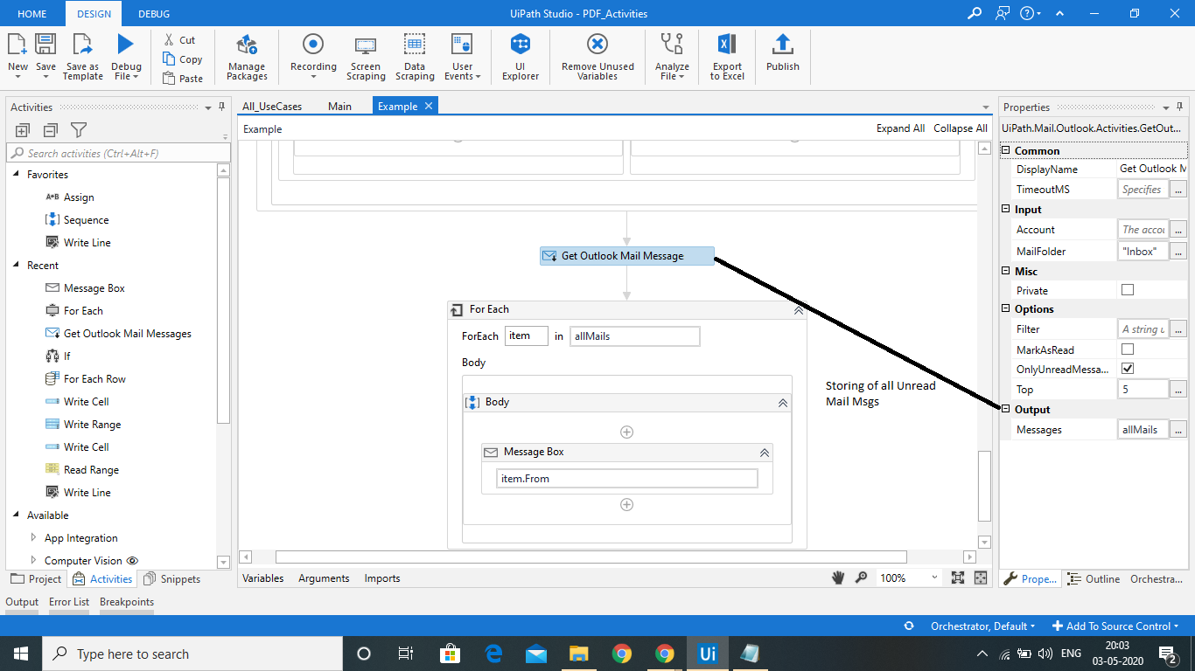Click the fit to screen icon
The height and width of the screenshot is (671, 1195).
(958, 578)
